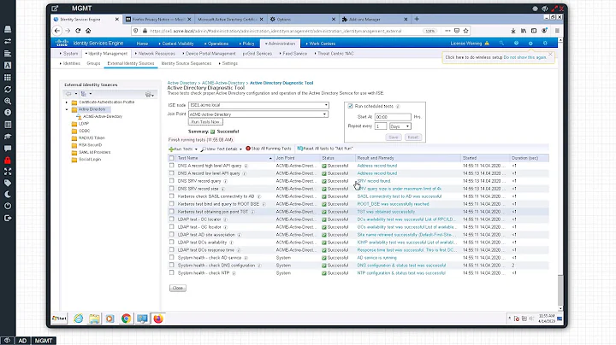
Task: Open Firefox downloads arrow icon
Action: coord(513,31)
